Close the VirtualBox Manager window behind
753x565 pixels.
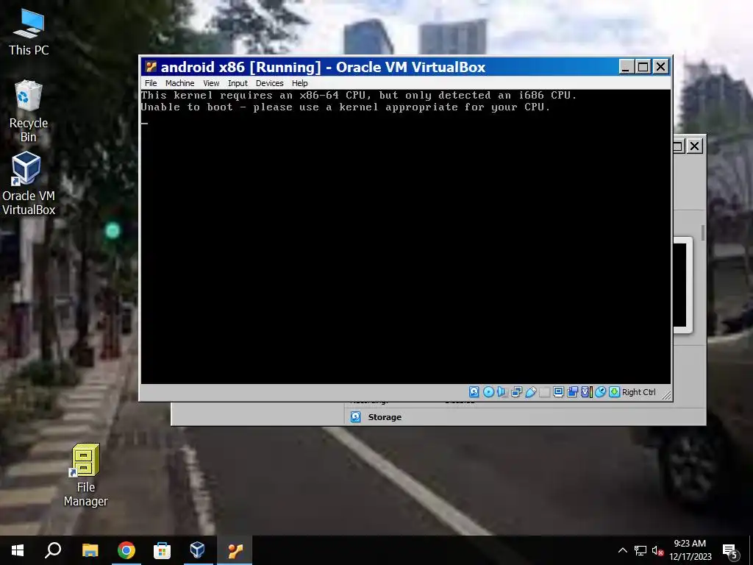pos(694,146)
